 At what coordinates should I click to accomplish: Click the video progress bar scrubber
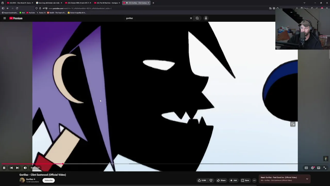pos(63,164)
